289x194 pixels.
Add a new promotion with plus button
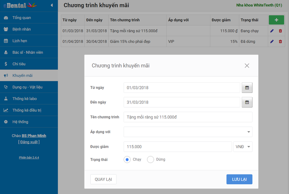(x=276, y=20)
